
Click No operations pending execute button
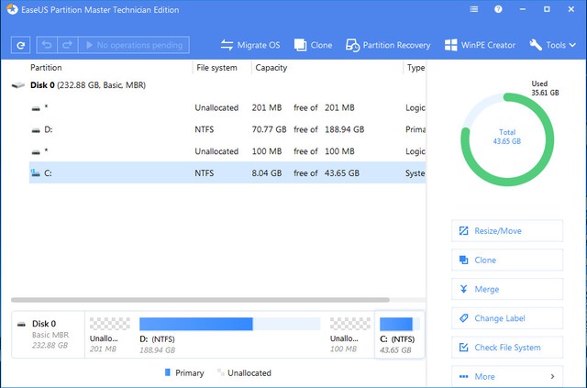tap(134, 45)
